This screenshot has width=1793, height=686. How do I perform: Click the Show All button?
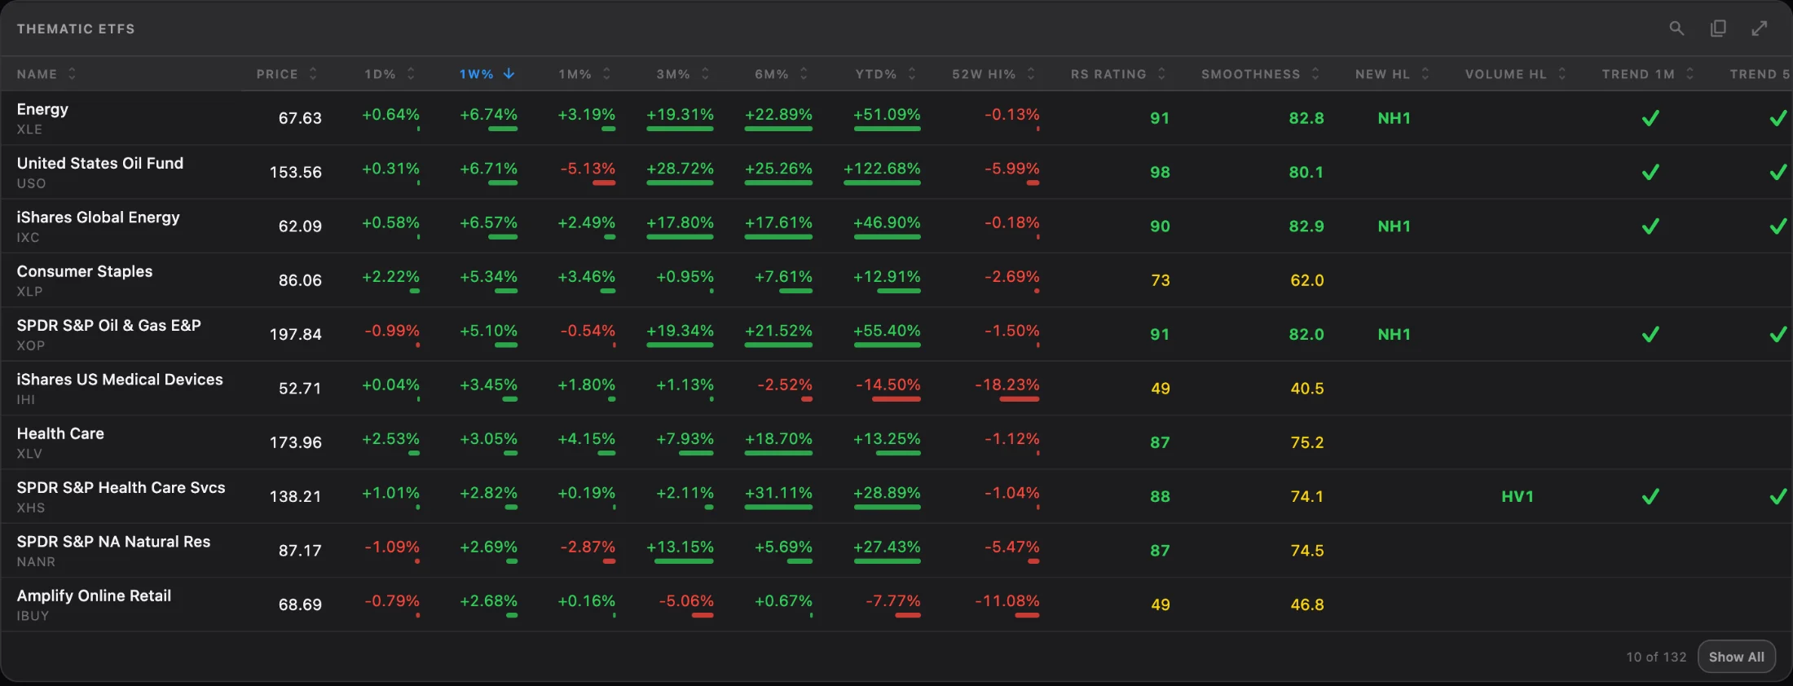[x=1737, y=657]
